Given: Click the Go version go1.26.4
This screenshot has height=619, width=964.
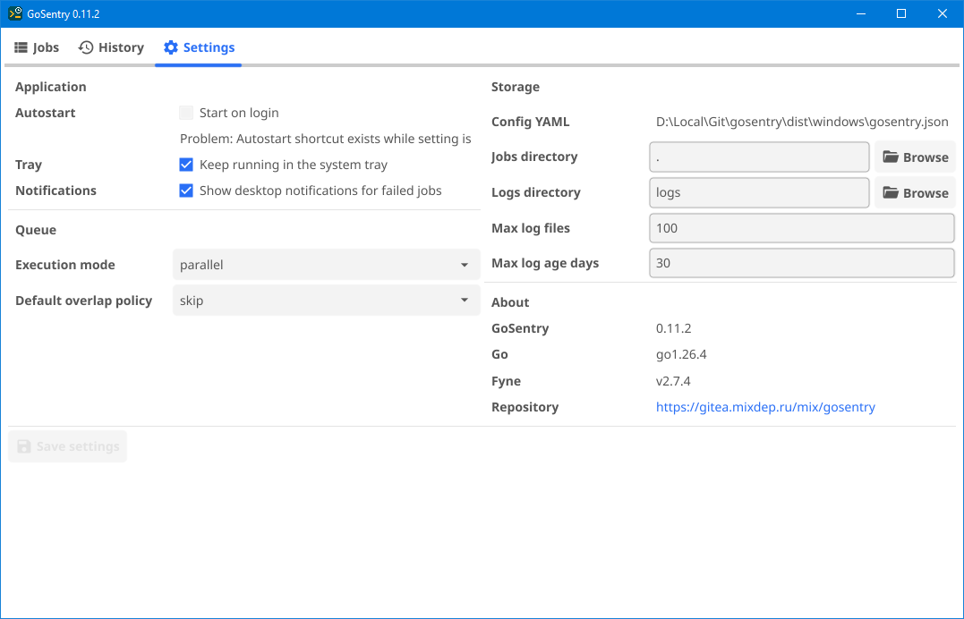Looking at the screenshot, I should point(681,355).
